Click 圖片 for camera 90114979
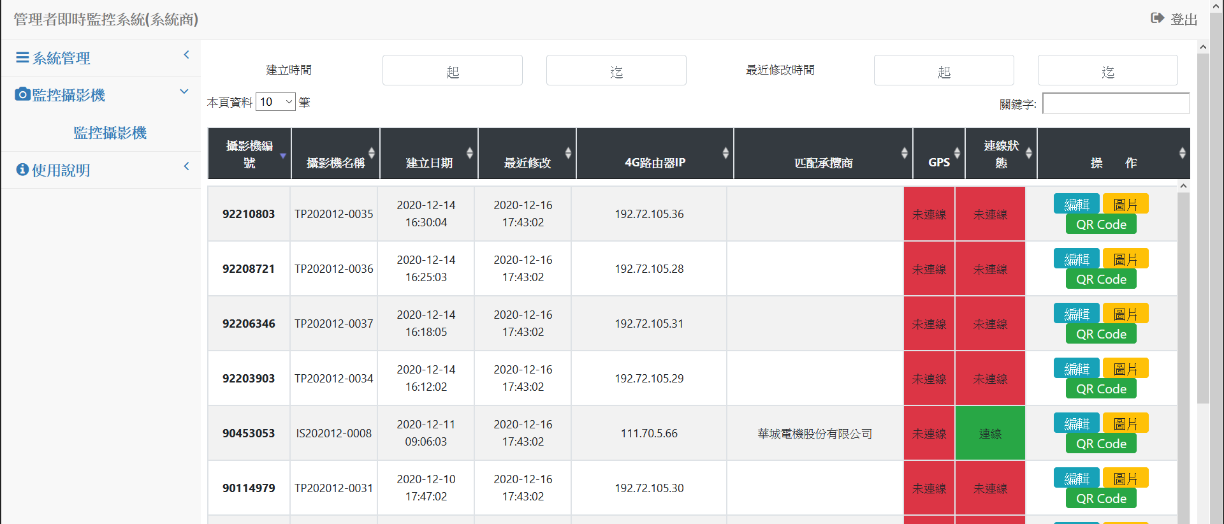The width and height of the screenshot is (1224, 524). [x=1125, y=478]
